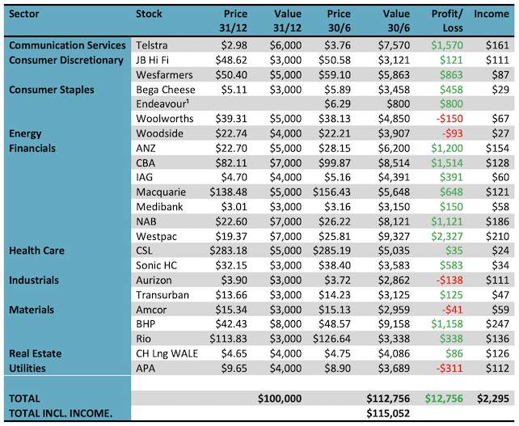Click the Communication Services sector label
519x426 pixels.
pyautogui.click(x=67, y=45)
